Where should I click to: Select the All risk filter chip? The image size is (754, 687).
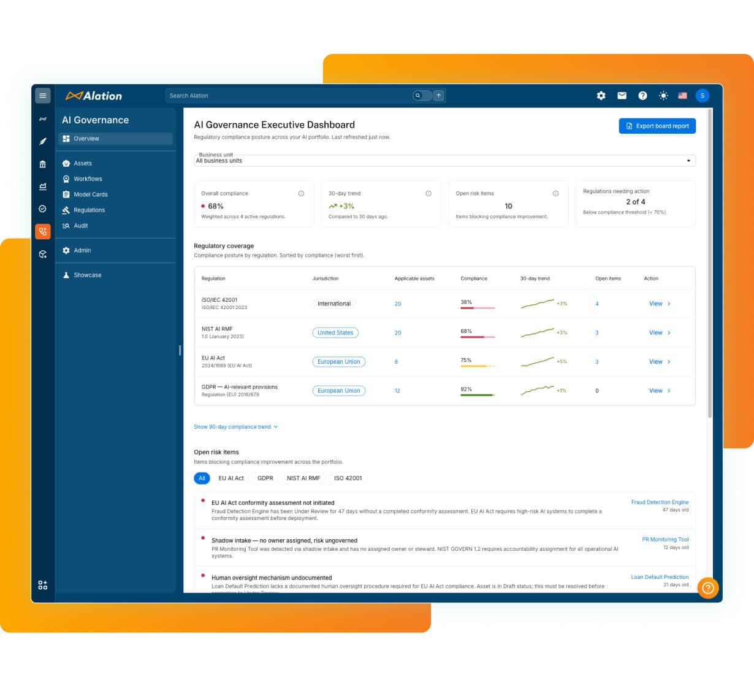(202, 478)
